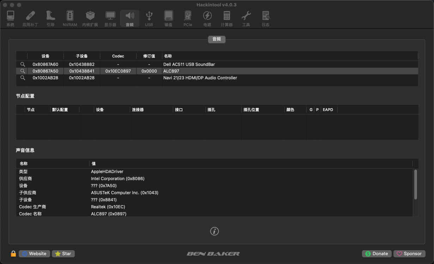Image resolution: width=434 pixels, height=264 pixels.
Task: Sort audio devices by Codec column header
Action: click(118, 56)
